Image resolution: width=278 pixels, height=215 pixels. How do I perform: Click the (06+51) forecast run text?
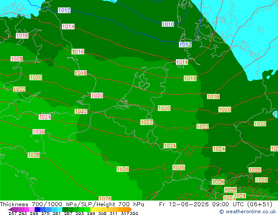pos(260,204)
